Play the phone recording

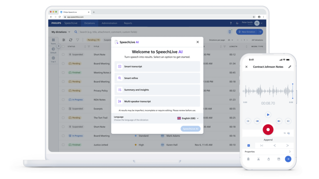click(x=268, y=115)
